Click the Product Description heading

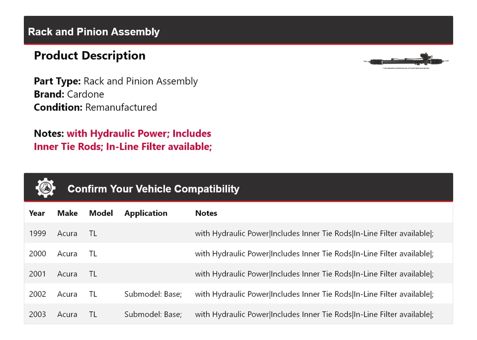point(89,56)
